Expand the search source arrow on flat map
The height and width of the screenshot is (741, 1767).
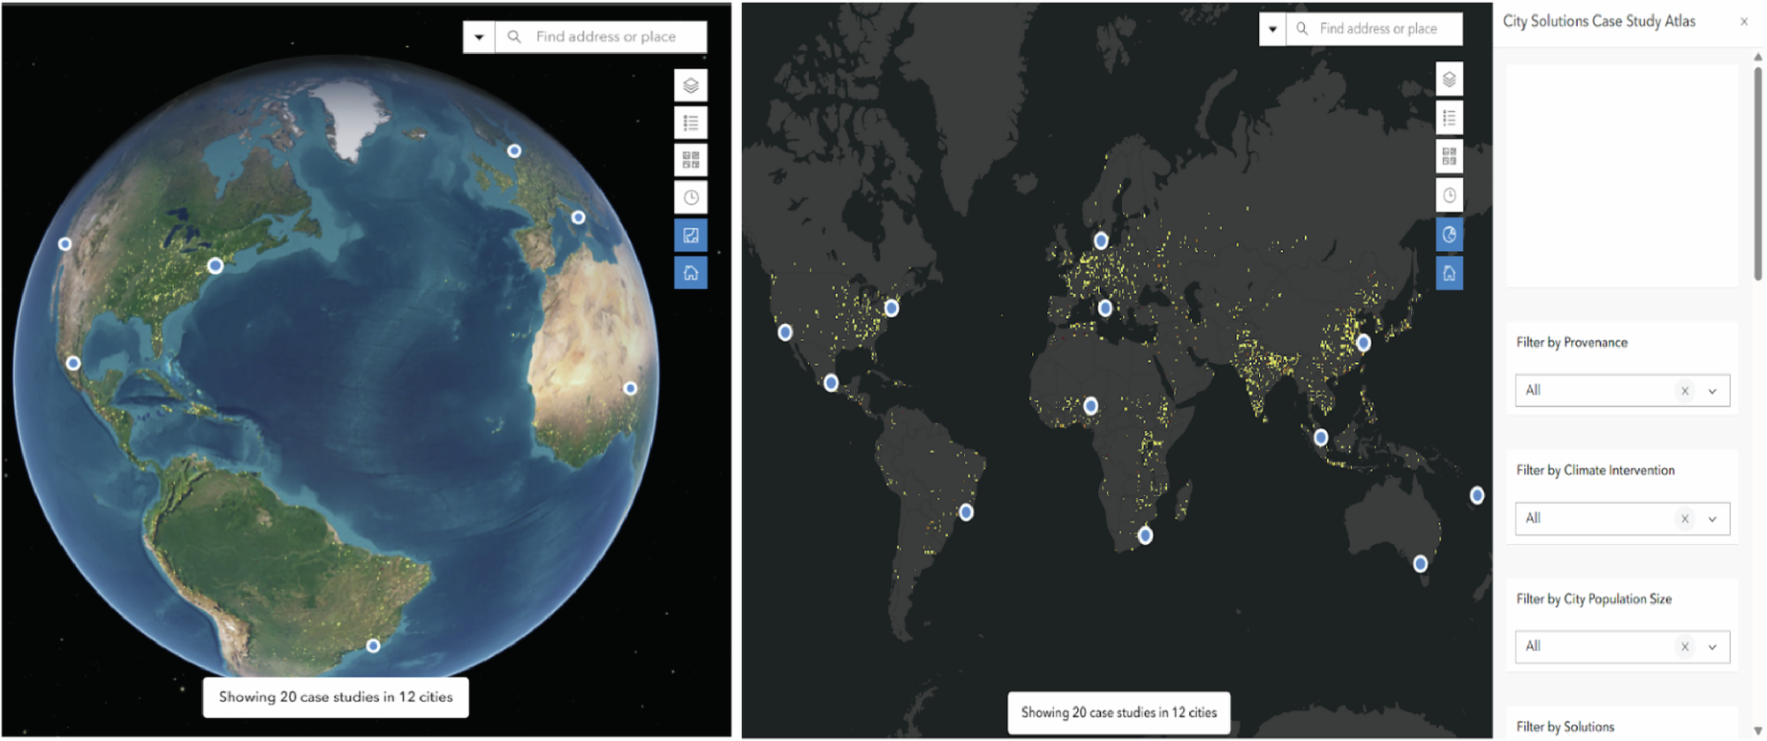pos(1272,29)
